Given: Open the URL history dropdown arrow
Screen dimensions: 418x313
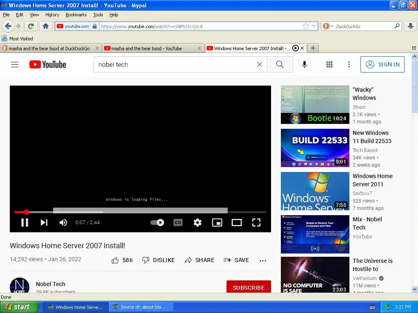Looking at the screenshot, I should tap(314, 26).
